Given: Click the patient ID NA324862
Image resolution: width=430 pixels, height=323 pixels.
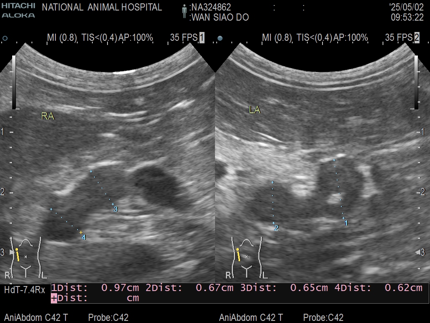Looking at the screenshot, I should 210,8.
